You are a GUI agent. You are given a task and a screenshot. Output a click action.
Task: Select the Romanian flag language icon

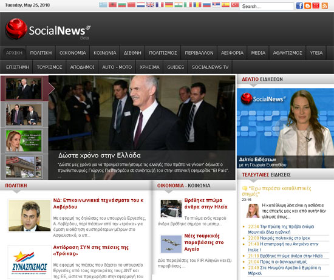tap(197, 5)
